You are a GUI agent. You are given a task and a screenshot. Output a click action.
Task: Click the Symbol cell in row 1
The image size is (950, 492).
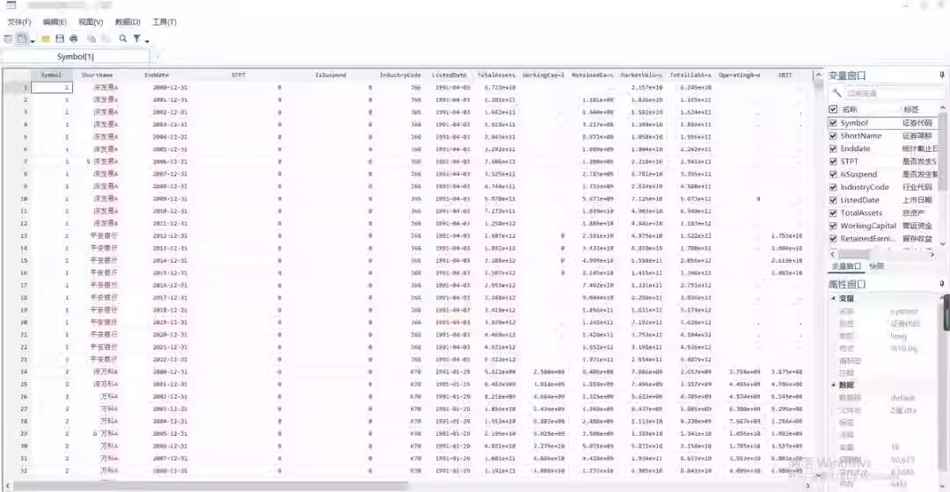coord(52,87)
